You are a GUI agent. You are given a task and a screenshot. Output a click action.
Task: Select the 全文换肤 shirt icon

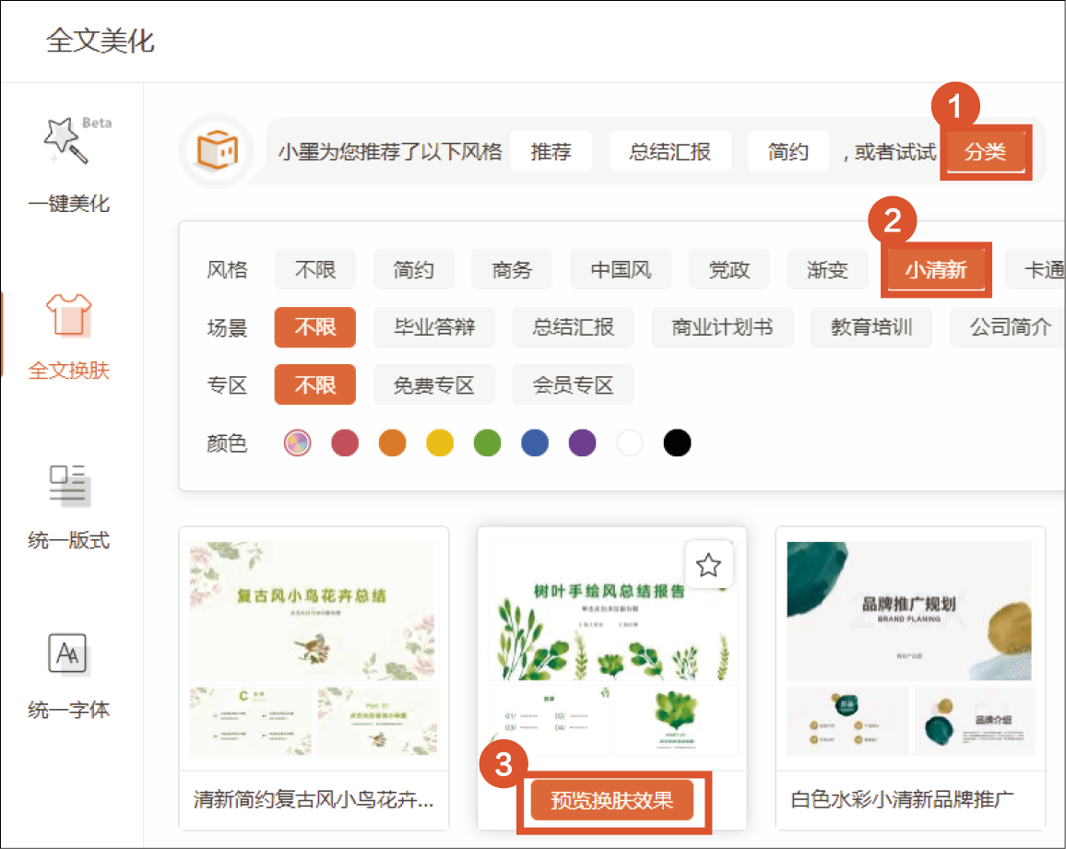69,314
